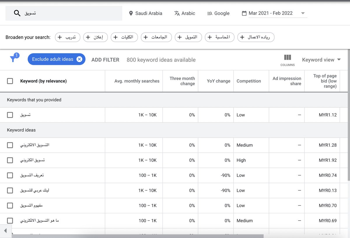Add المحاسبة to broaden search

click(x=220, y=37)
